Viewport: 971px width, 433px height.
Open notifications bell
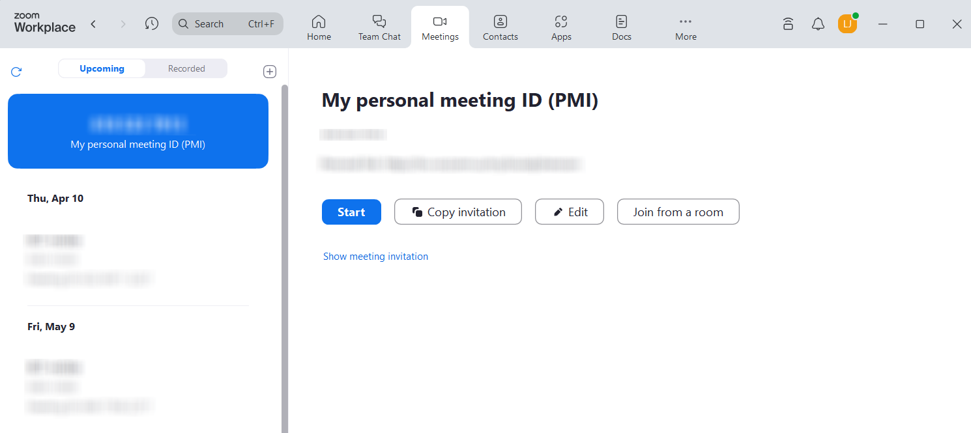pyautogui.click(x=818, y=24)
